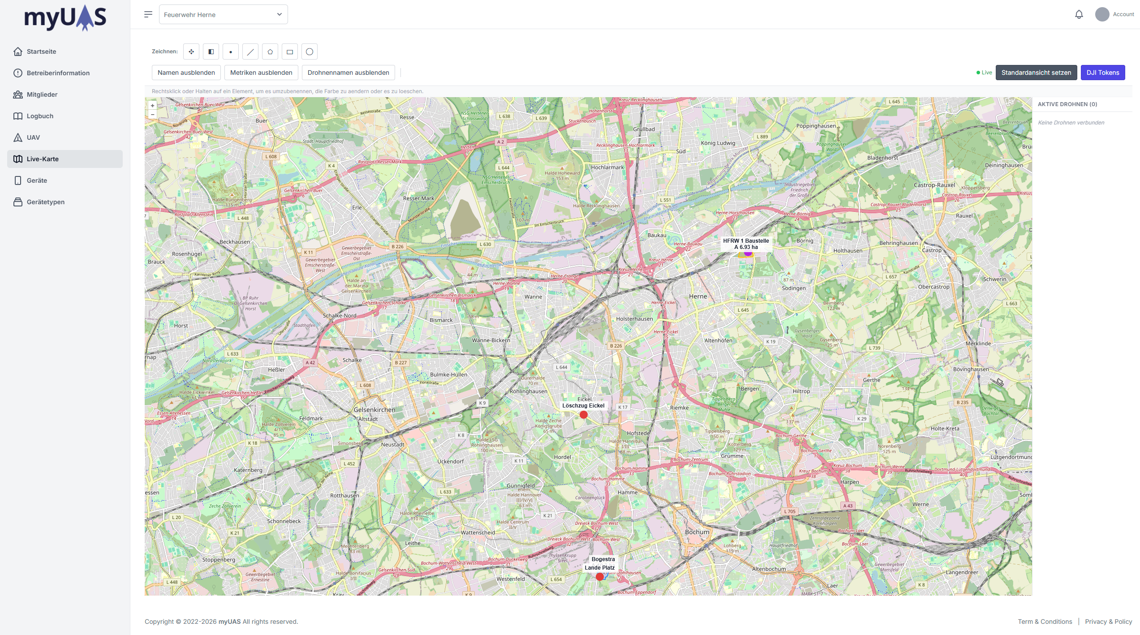
Task: Select the polygon drawing tool
Action: tap(270, 51)
